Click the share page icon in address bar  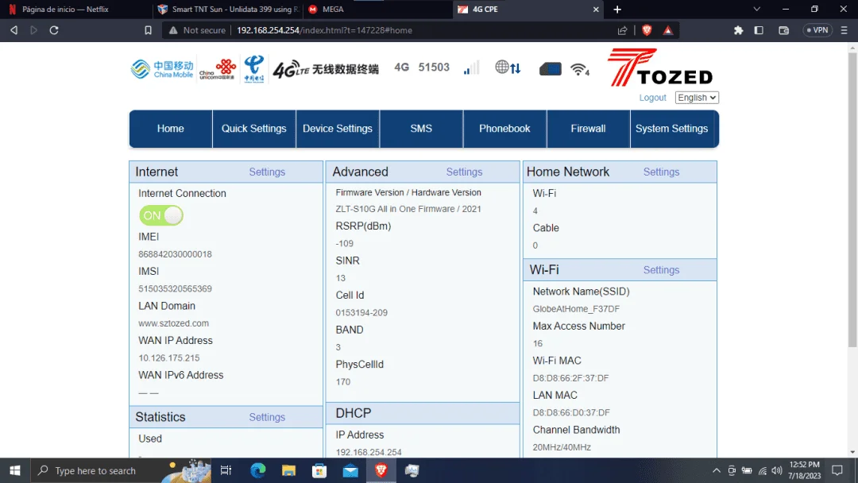[622, 30]
